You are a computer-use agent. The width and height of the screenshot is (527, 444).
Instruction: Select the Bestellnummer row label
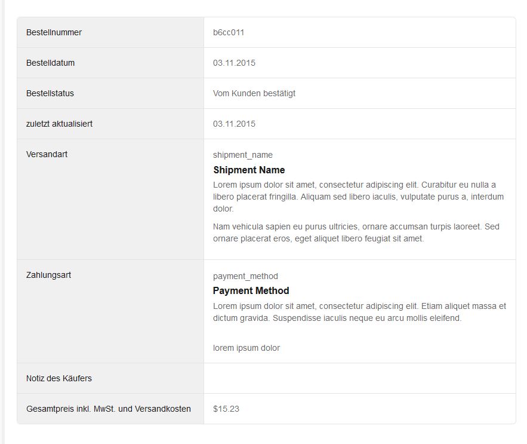point(54,32)
